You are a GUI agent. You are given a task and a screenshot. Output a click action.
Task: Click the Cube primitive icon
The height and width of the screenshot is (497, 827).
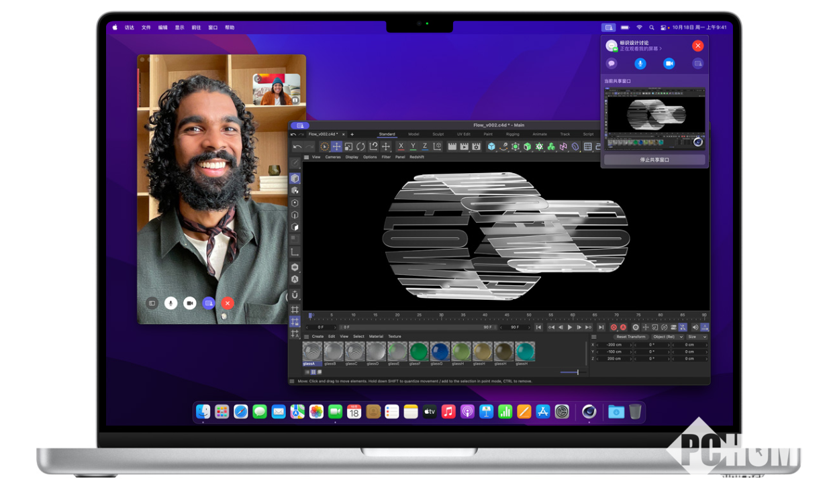491,146
